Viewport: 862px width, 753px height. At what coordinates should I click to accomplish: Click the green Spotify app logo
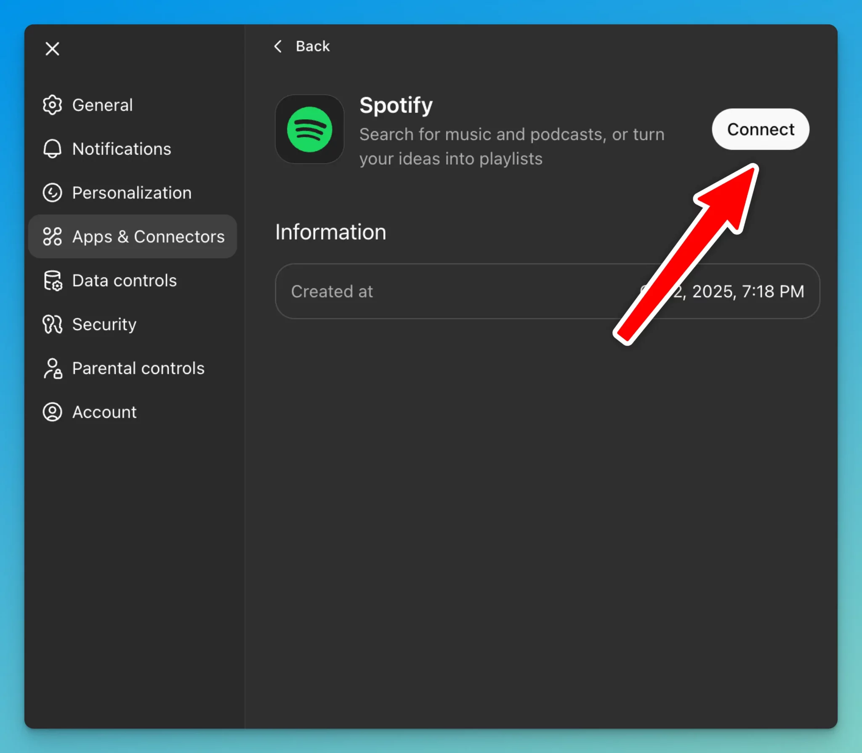coord(309,129)
